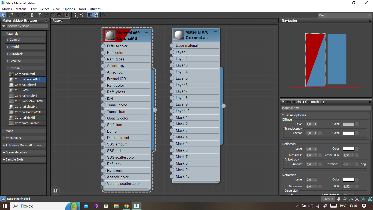Open the Options menu
The height and width of the screenshot is (210, 373).
69,9
